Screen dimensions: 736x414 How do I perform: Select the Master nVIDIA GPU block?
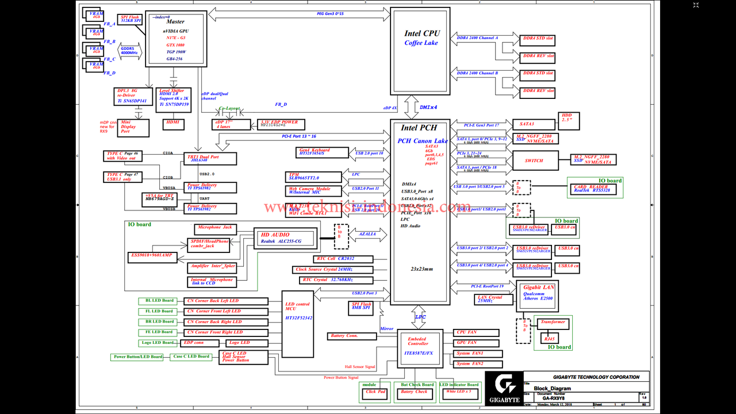tap(175, 39)
